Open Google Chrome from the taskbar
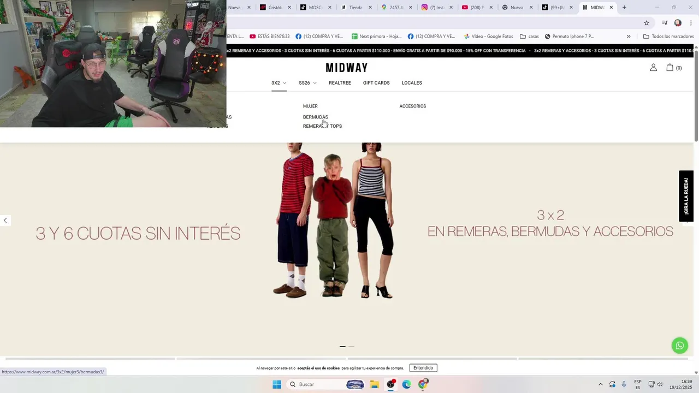The image size is (699, 393). tap(423, 384)
